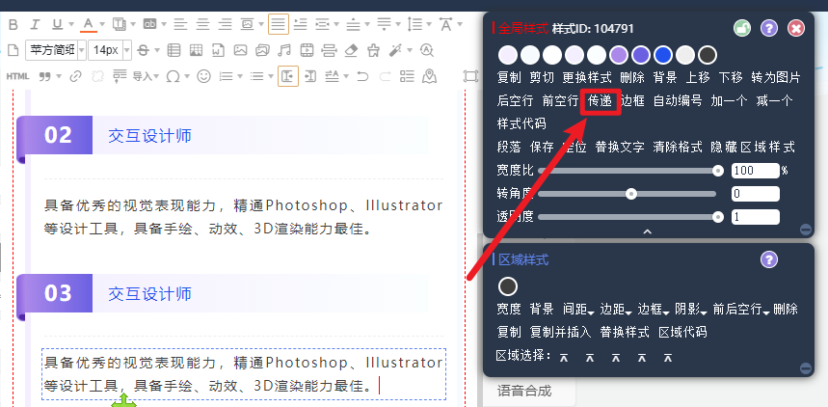Switch to 语音合成 tab
The width and height of the screenshot is (828, 407).
[x=524, y=392]
